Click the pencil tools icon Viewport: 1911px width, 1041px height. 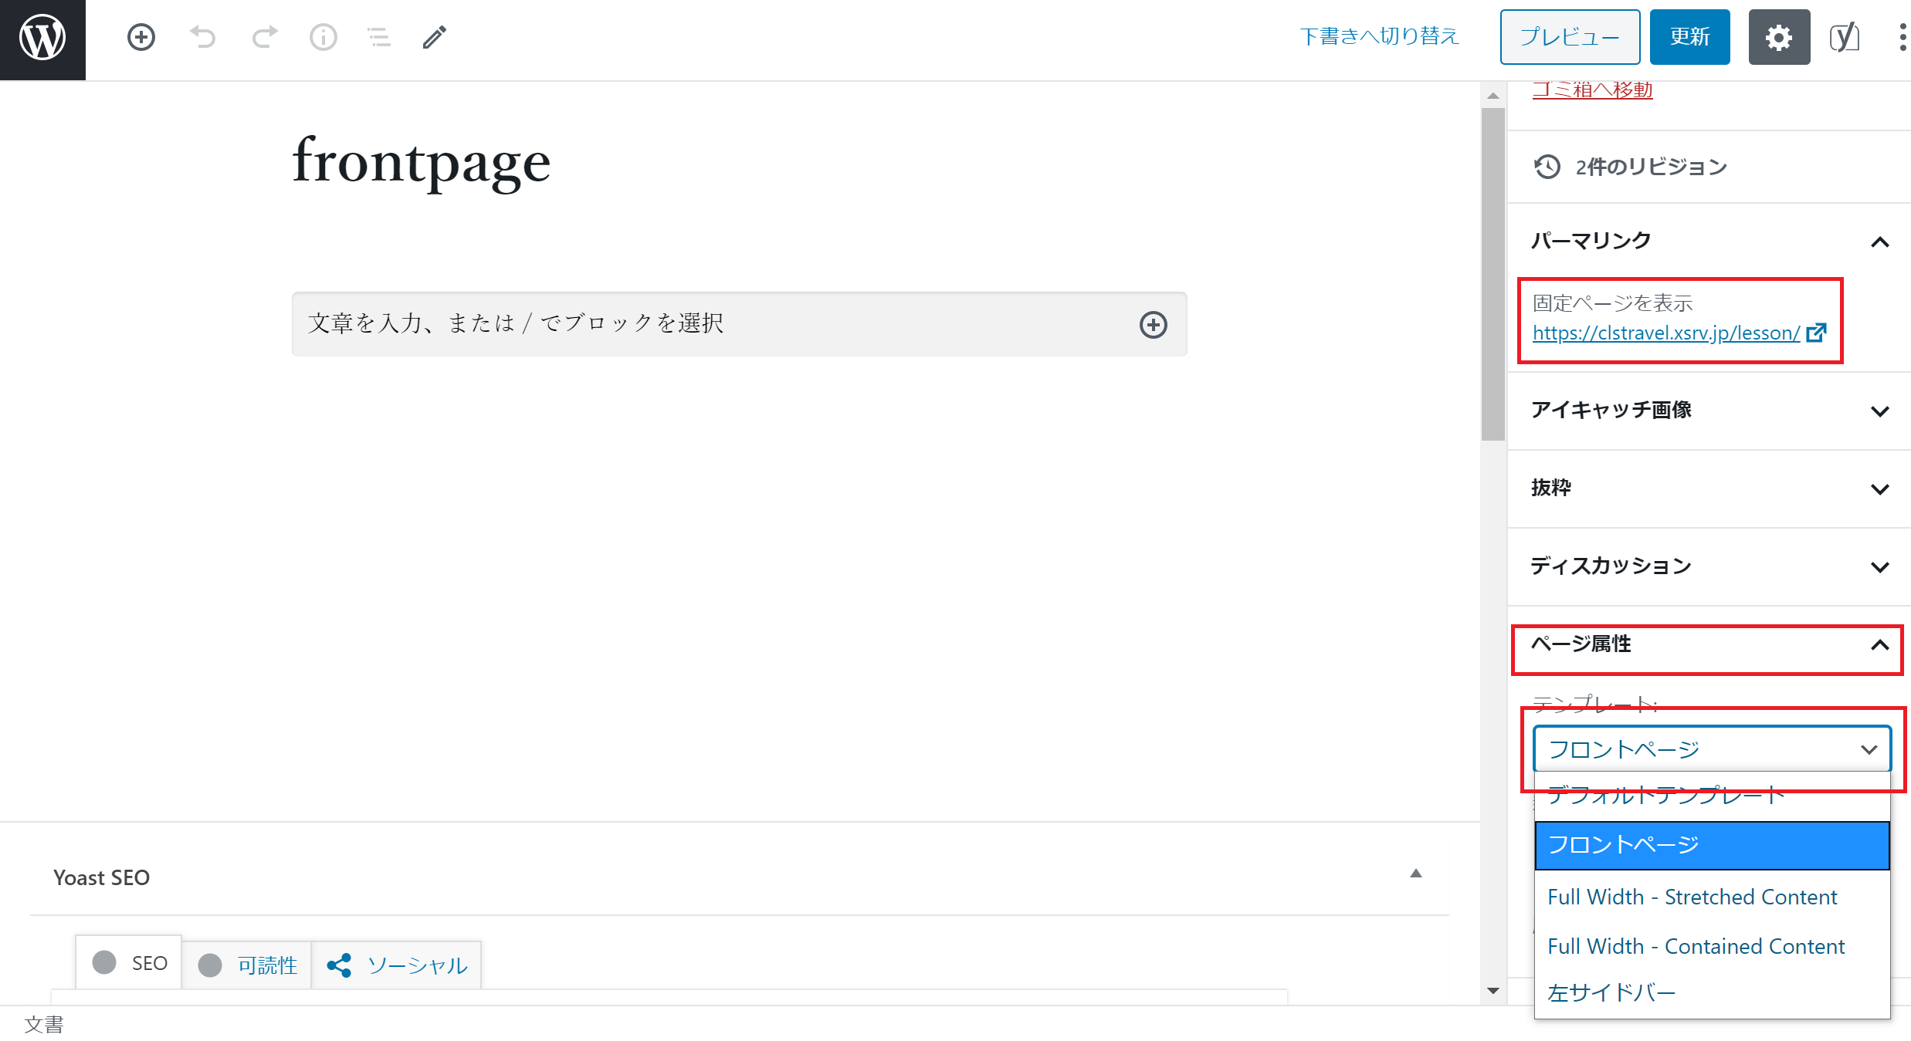pos(435,37)
